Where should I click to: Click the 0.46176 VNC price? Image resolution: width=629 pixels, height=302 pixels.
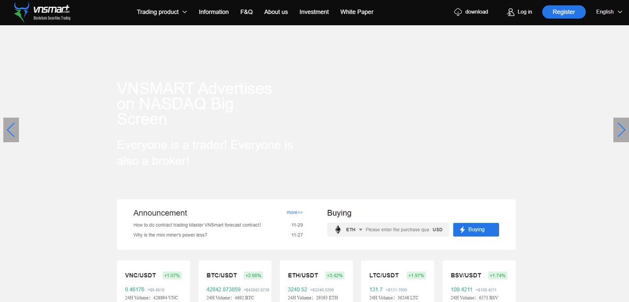click(x=135, y=289)
